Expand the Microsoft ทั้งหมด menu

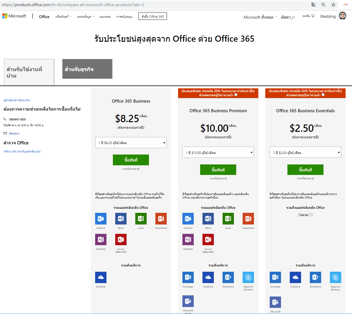(260, 17)
